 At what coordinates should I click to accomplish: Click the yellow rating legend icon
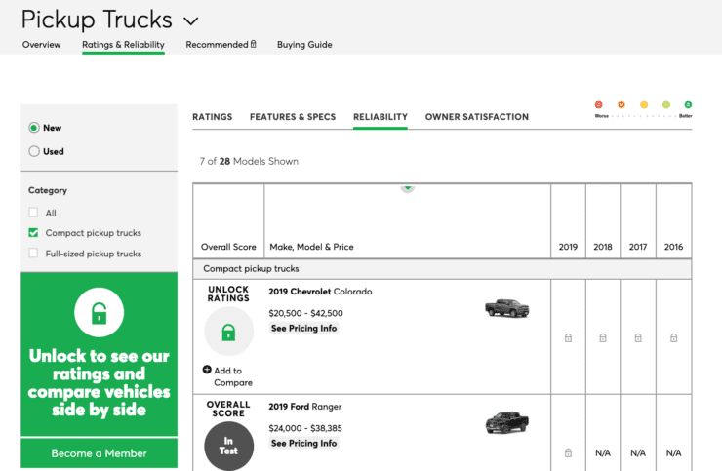coord(644,105)
